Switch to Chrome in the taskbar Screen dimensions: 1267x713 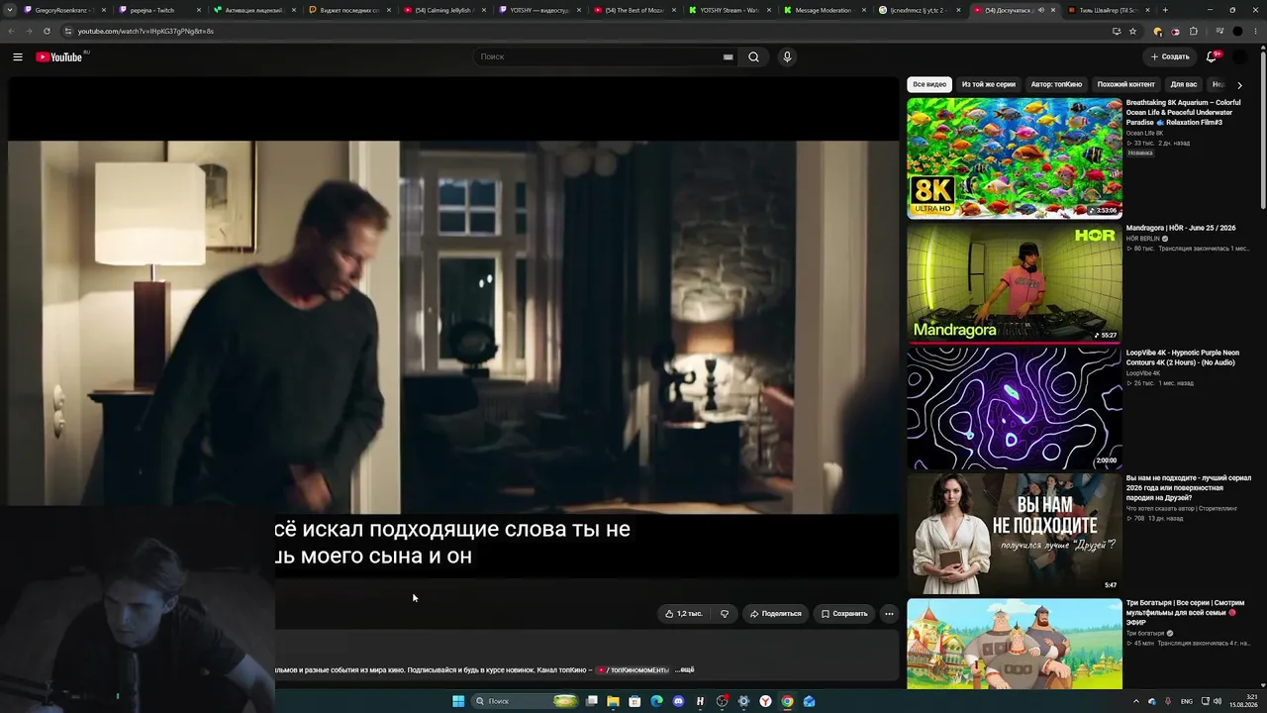(x=787, y=701)
